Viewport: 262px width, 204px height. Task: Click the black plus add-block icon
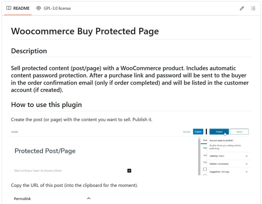(x=129, y=171)
